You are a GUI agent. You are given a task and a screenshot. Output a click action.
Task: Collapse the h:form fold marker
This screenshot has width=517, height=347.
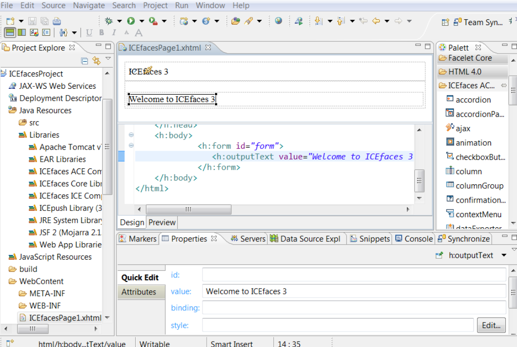tap(131, 145)
